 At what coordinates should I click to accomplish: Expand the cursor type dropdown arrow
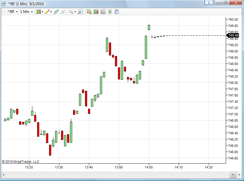(75, 12)
